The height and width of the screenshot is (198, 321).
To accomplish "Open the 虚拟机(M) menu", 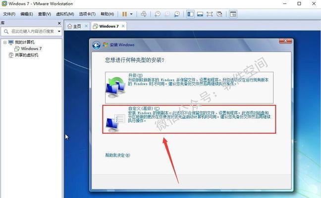I will pyautogui.click(x=65, y=14).
